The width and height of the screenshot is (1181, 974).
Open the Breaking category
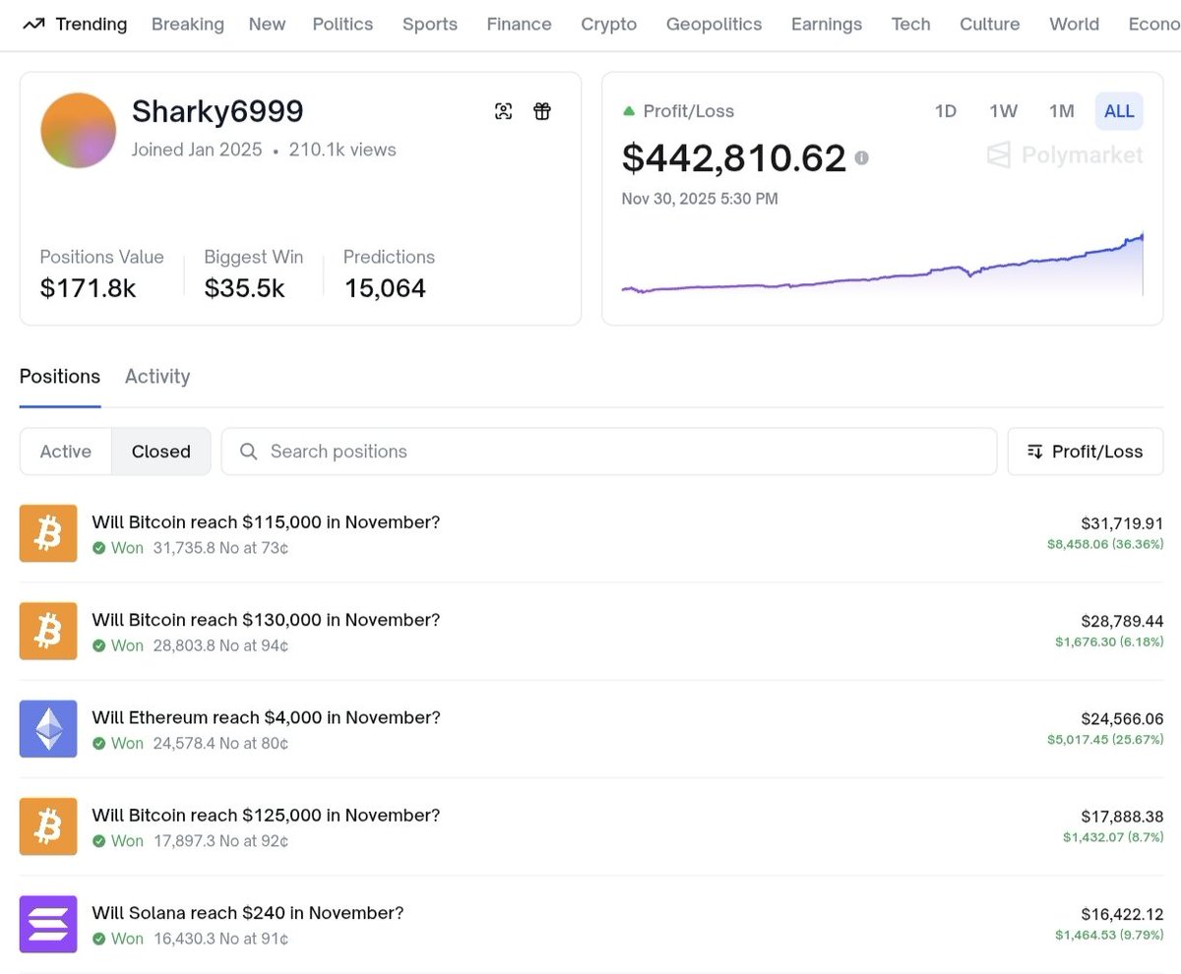click(188, 24)
